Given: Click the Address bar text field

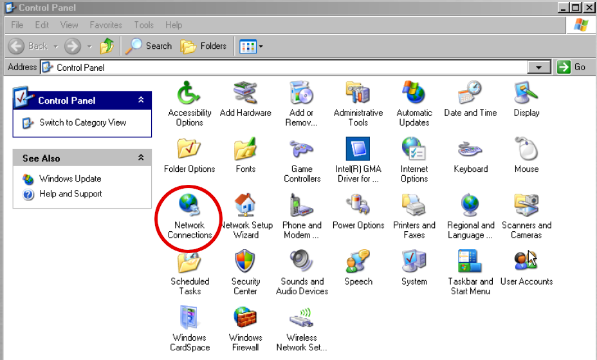Looking at the screenshot, I should [283, 67].
